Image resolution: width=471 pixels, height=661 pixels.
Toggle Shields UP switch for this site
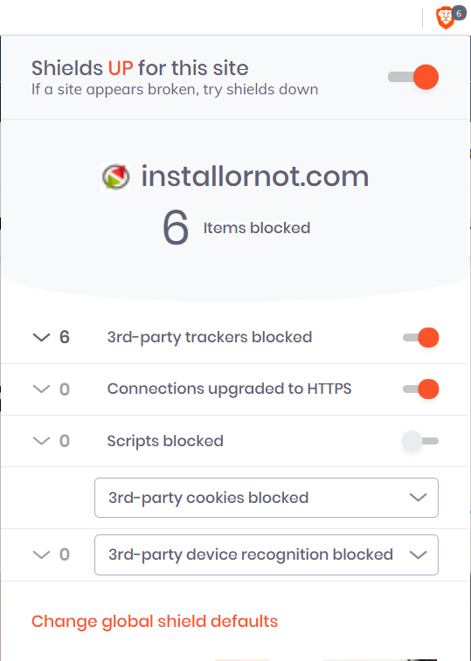click(413, 77)
